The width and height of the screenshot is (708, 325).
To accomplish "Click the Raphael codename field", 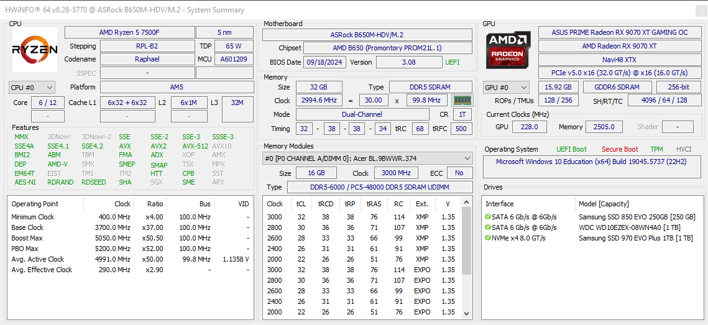I will point(147,59).
